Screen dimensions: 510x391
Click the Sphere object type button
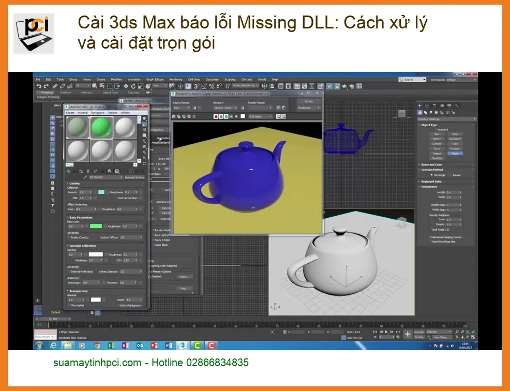pos(437,139)
